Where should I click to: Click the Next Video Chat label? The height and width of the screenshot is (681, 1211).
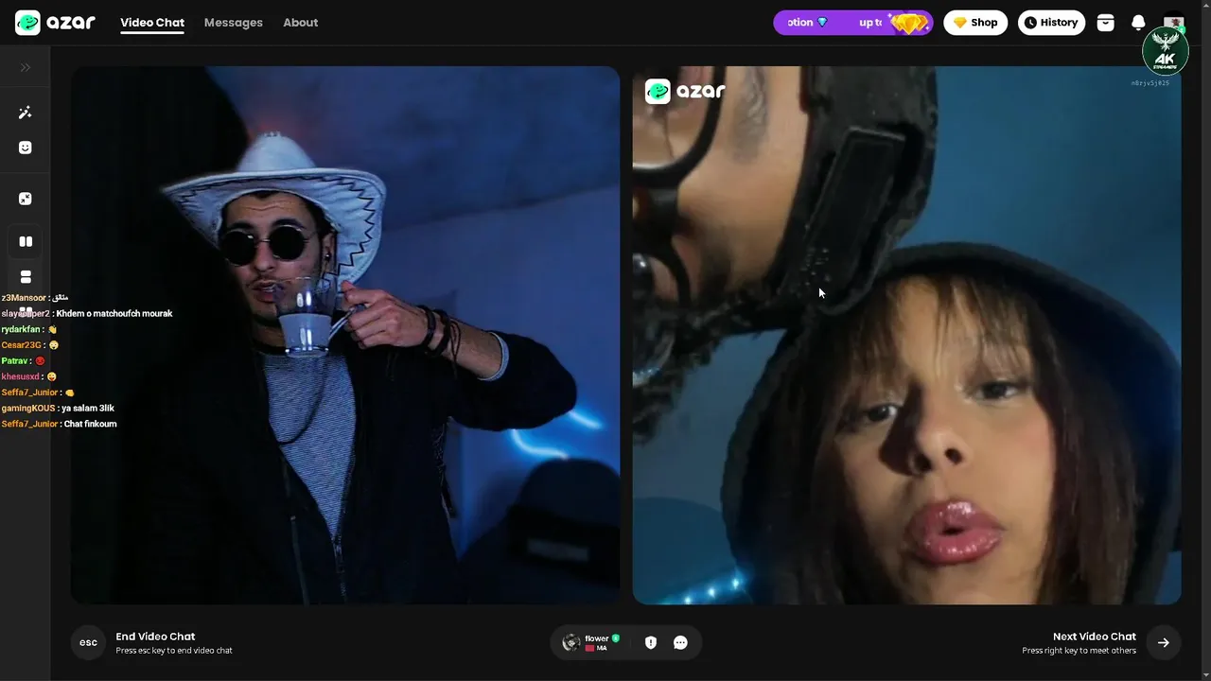pos(1095,637)
